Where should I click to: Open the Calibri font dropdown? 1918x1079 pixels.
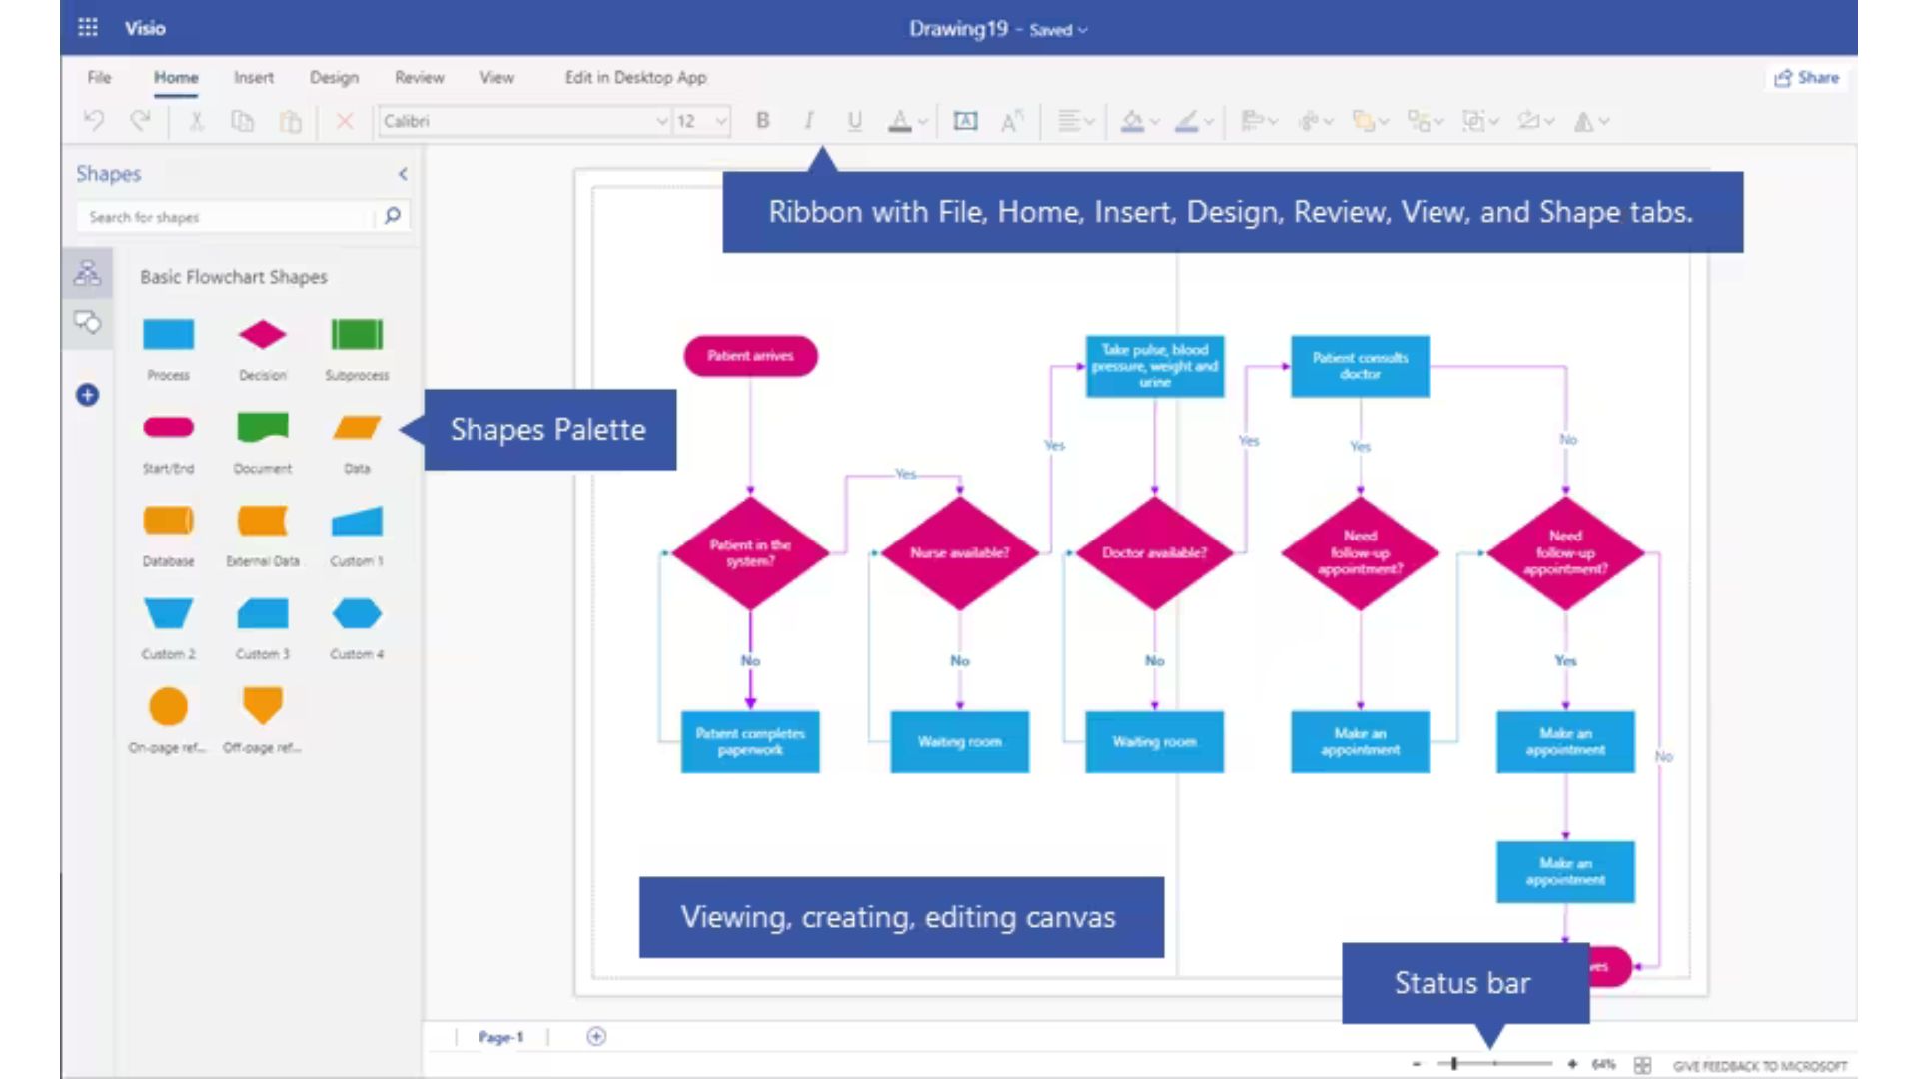661,120
